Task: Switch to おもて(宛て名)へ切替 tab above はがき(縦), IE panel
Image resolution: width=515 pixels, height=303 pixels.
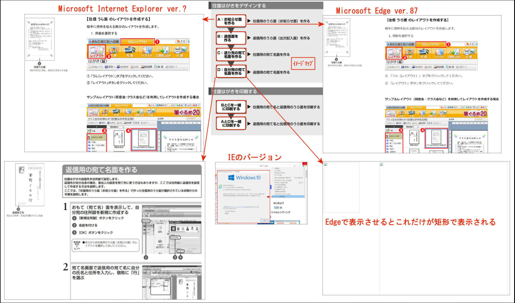Action: [x=104, y=42]
